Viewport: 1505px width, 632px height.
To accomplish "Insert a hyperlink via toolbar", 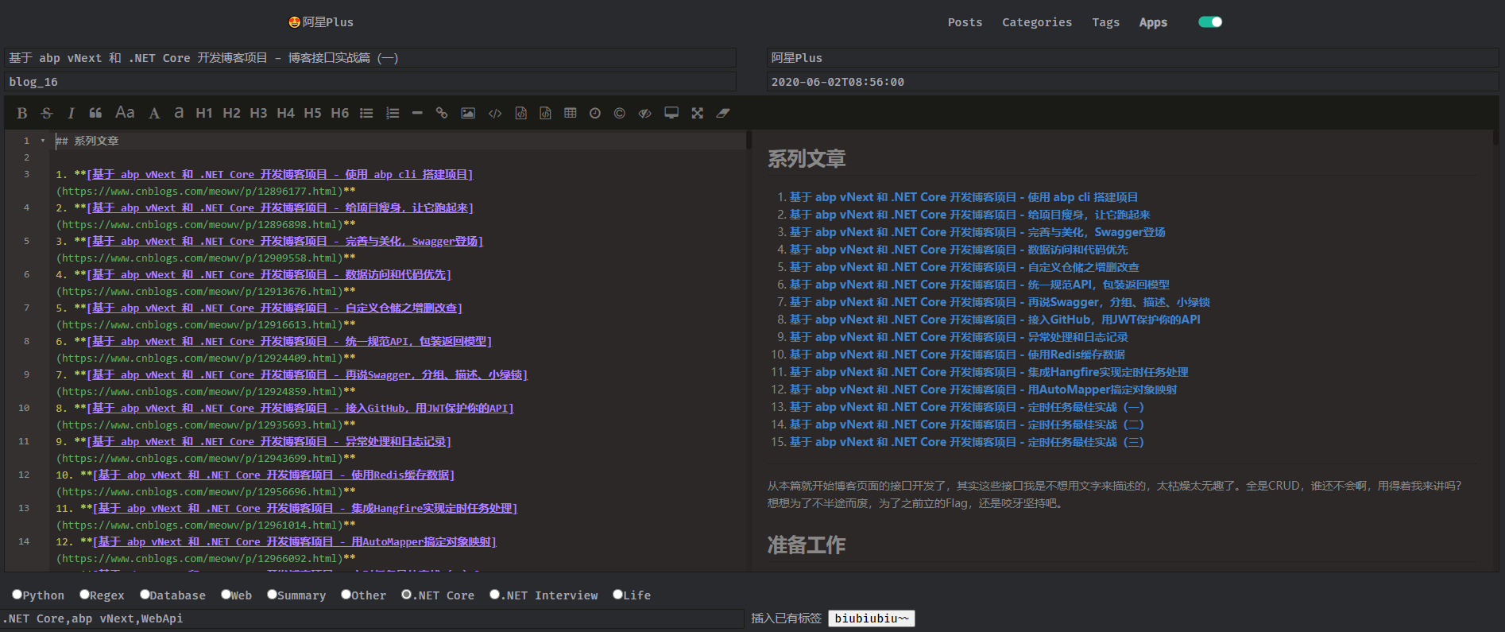I will pyautogui.click(x=442, y=113).
